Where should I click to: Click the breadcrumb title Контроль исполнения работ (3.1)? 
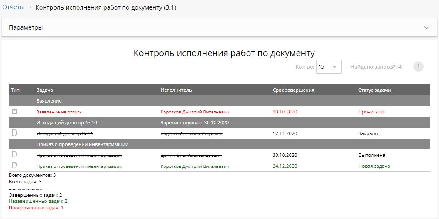click(x=106, y=7)
